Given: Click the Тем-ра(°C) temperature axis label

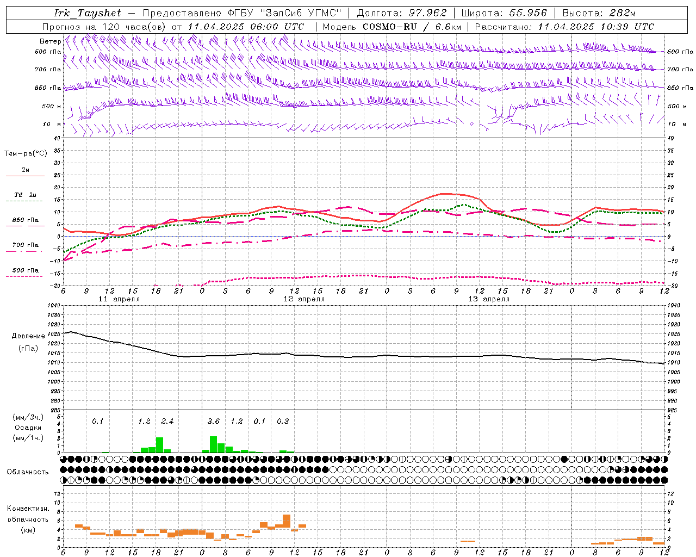Looking at the screenshot, I should pyautogui.click(x=26, y=153).
